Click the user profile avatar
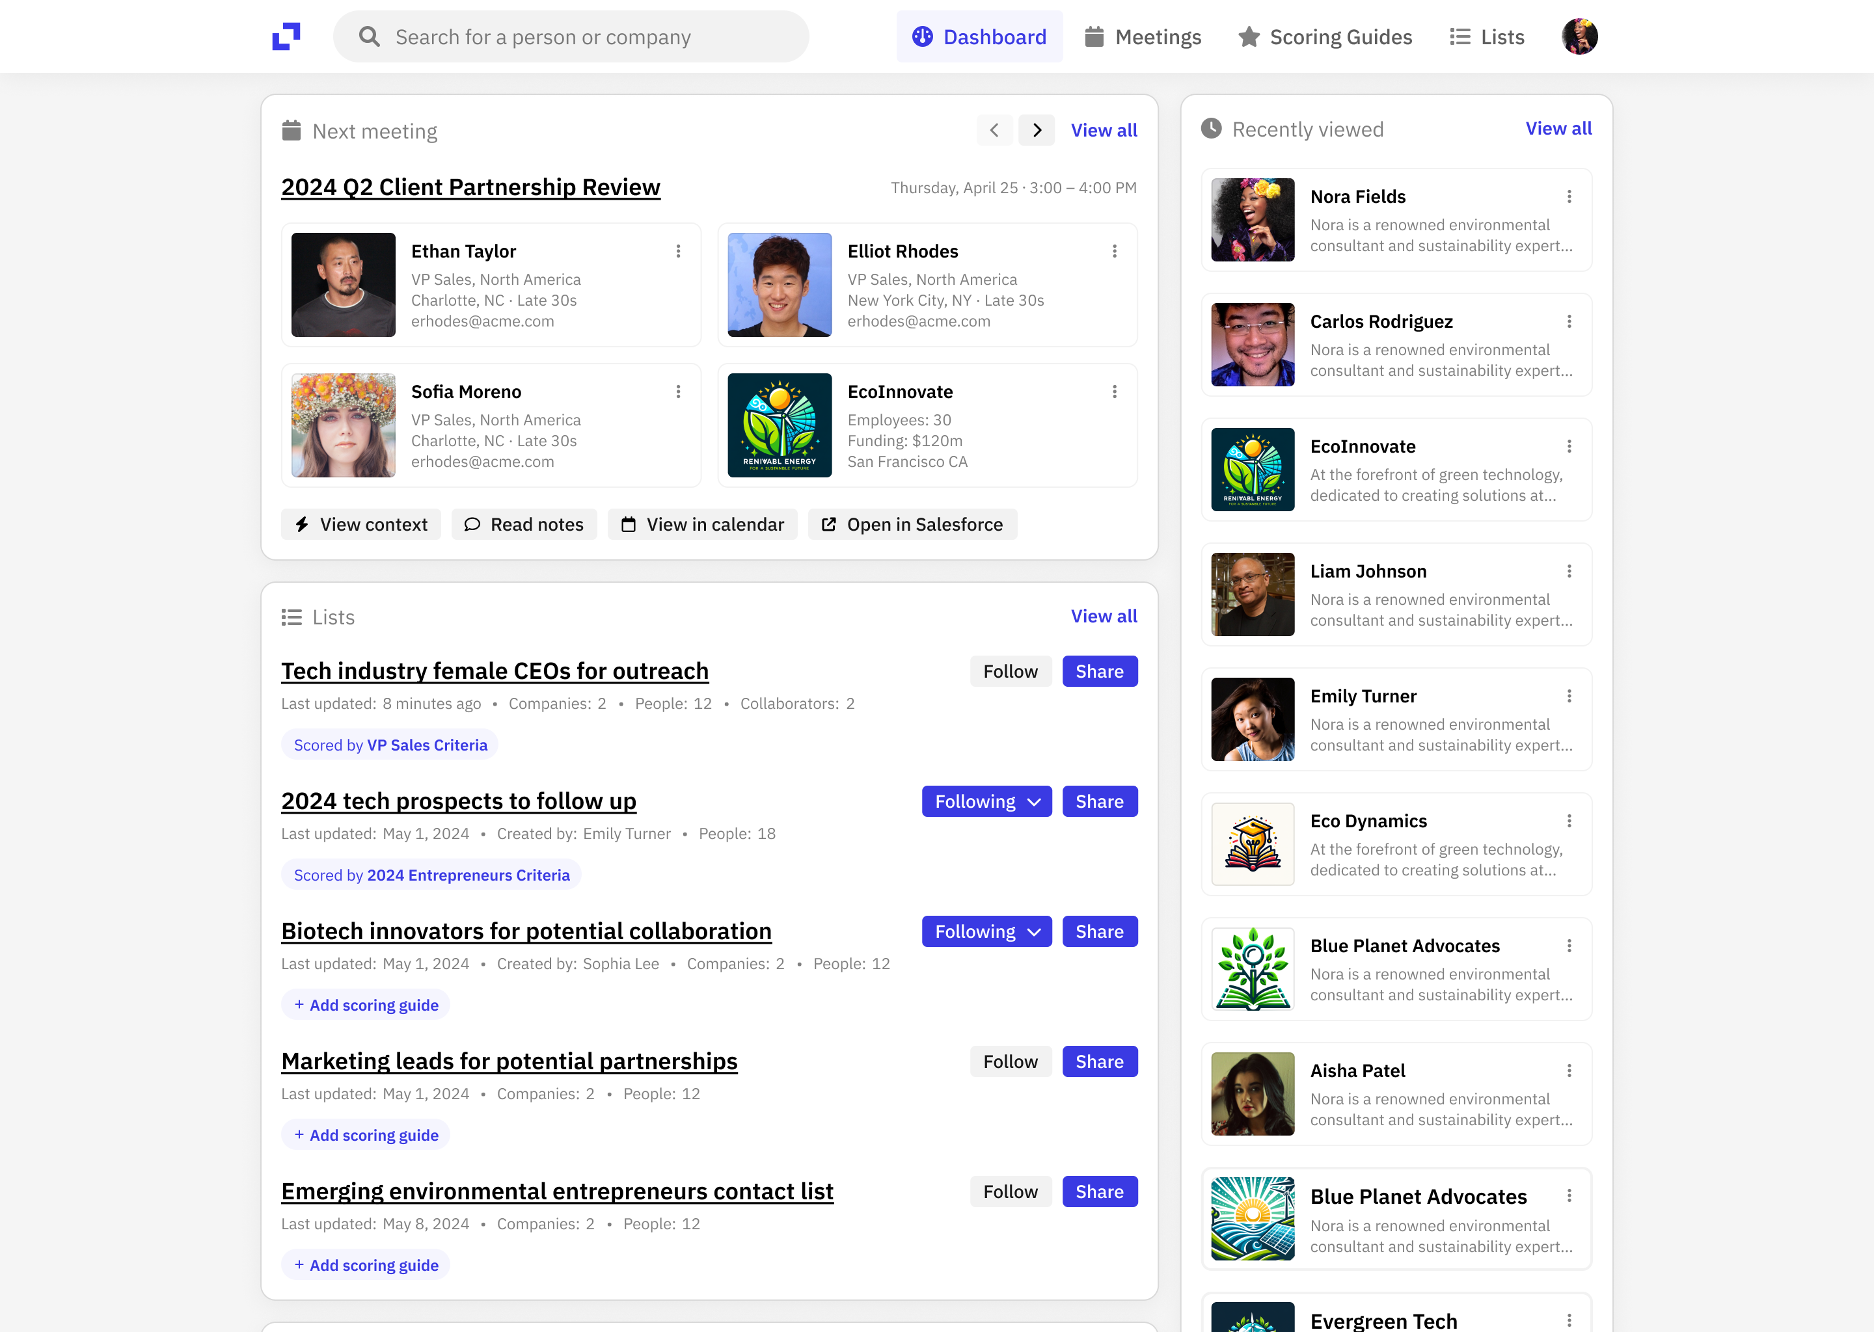The image size is (1874, 1332). [x=1579, y=36]
